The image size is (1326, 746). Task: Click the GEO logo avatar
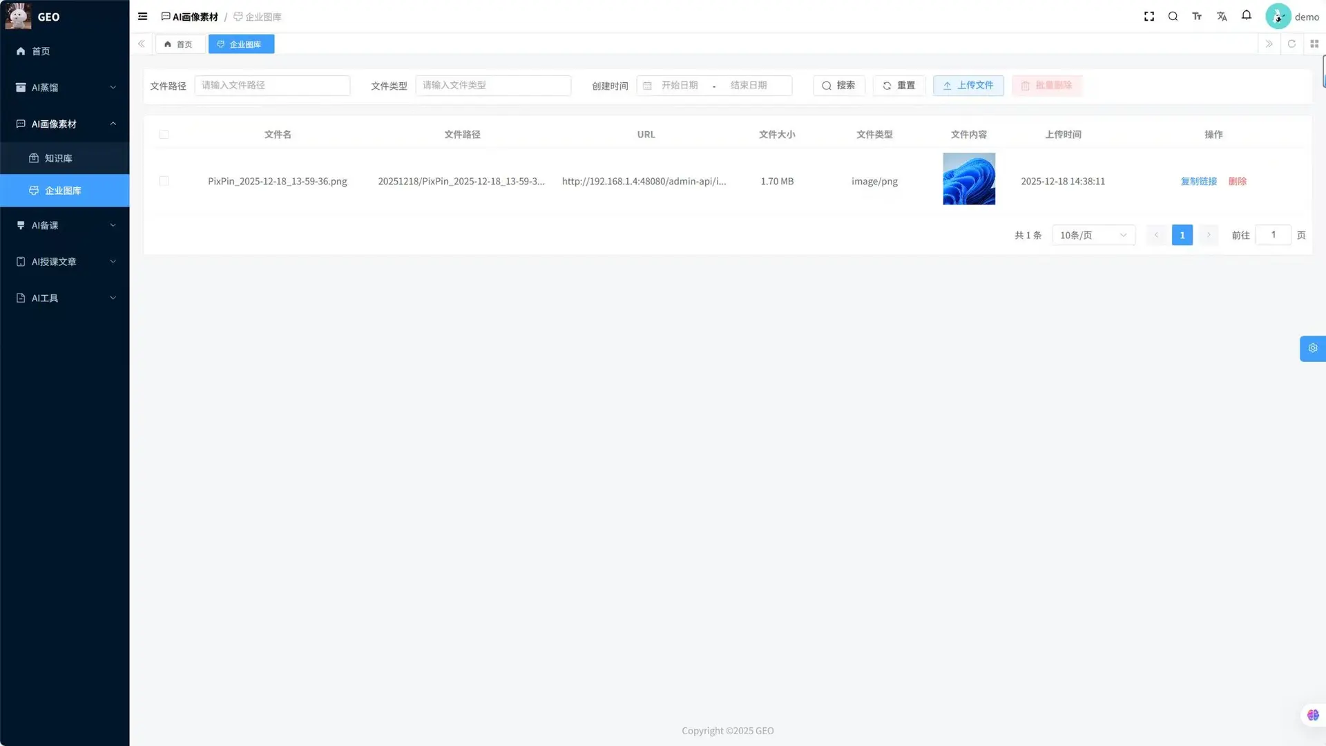[18, 16]
